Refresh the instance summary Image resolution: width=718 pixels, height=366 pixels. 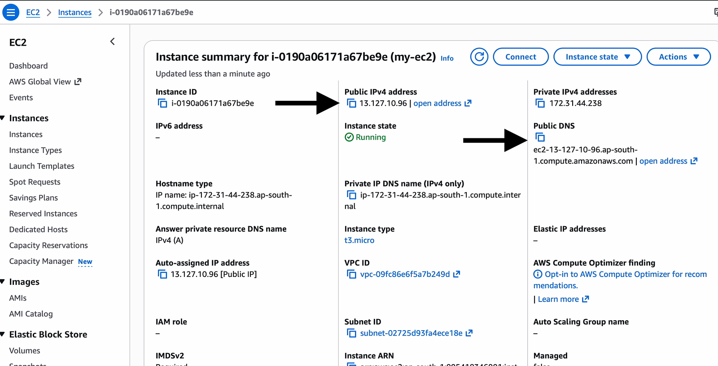(x=479, y=57)
